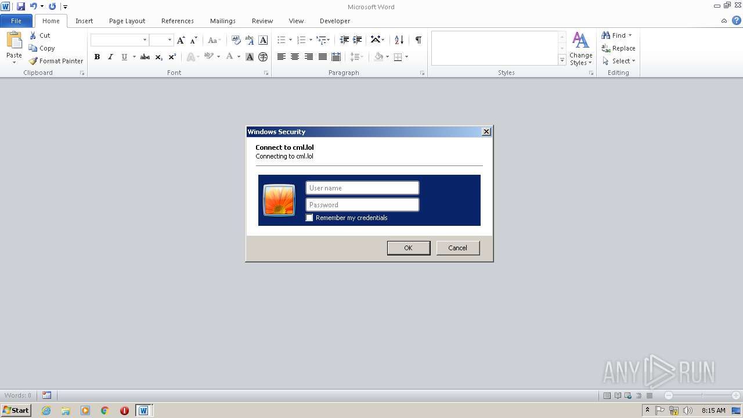Click the Redo/Repeat icon in quick access toolbar
Screen dimensions: 743x418
52,6
